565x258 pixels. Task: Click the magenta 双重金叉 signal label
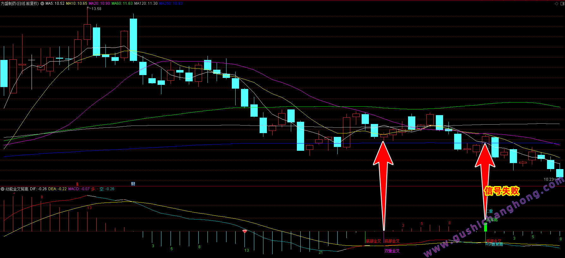tap(392, 251)
